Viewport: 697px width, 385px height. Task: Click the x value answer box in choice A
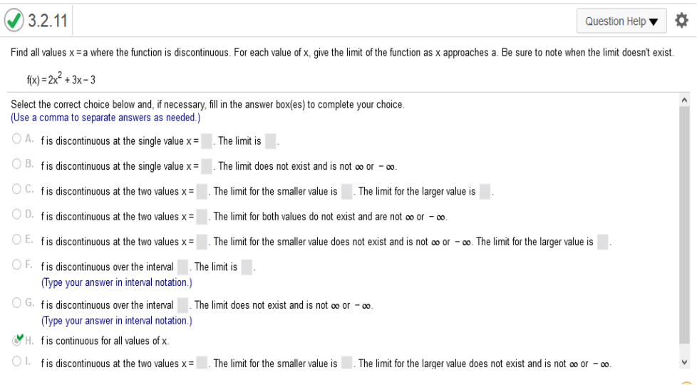pos(206,141)
